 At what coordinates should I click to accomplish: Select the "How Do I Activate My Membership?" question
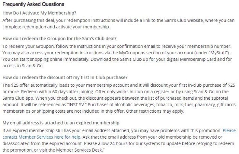coord(39,13)
